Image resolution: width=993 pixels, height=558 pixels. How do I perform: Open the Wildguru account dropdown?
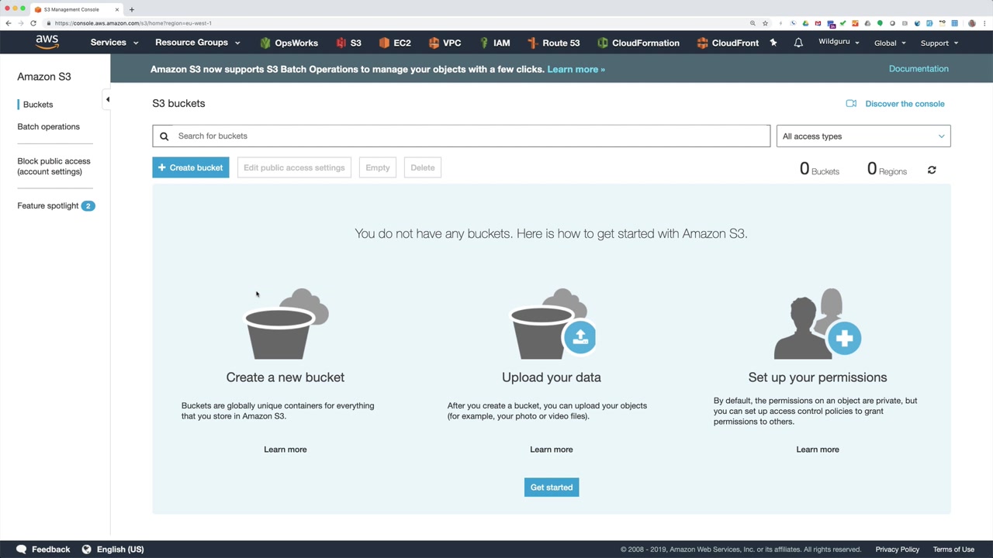pos(839,42)
